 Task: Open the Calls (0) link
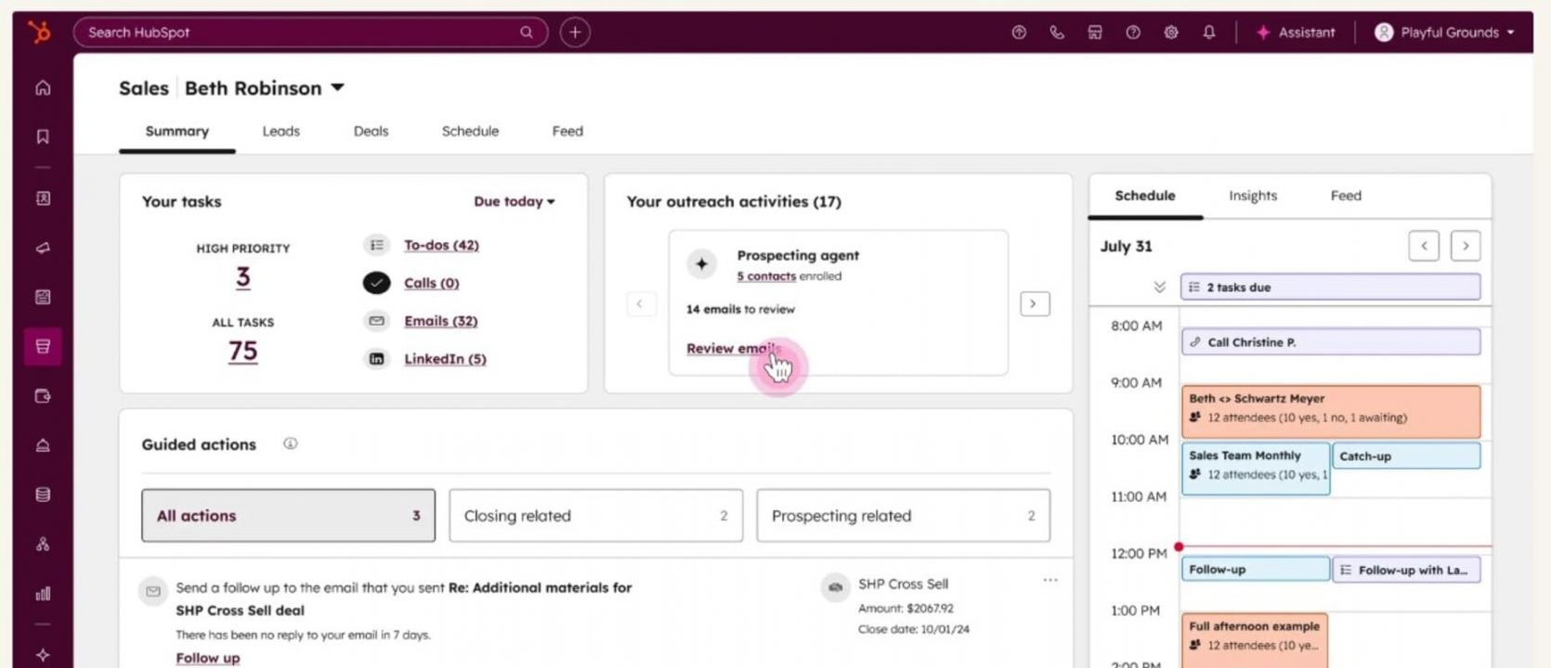point(432,283)
